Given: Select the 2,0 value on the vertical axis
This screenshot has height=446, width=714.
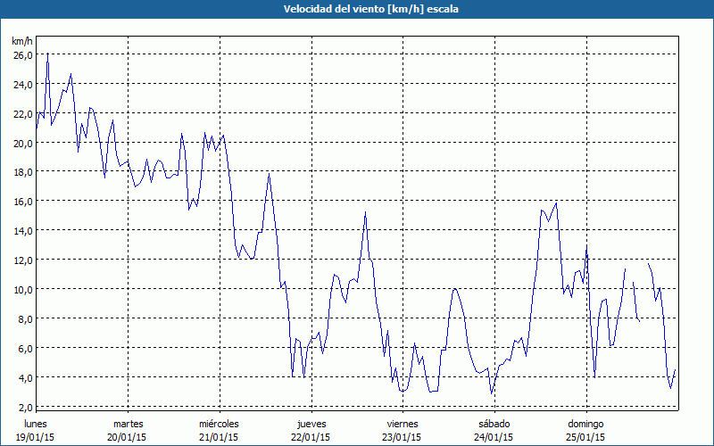Looking at the screenshot, I should coord(22,407).
